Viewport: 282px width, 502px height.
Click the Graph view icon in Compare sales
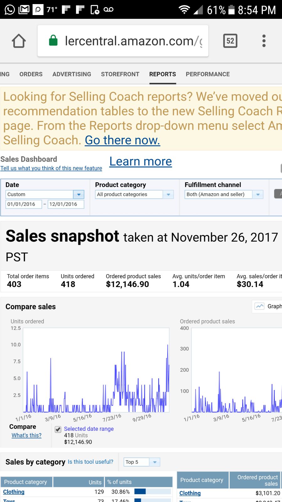tap(260, 306)
